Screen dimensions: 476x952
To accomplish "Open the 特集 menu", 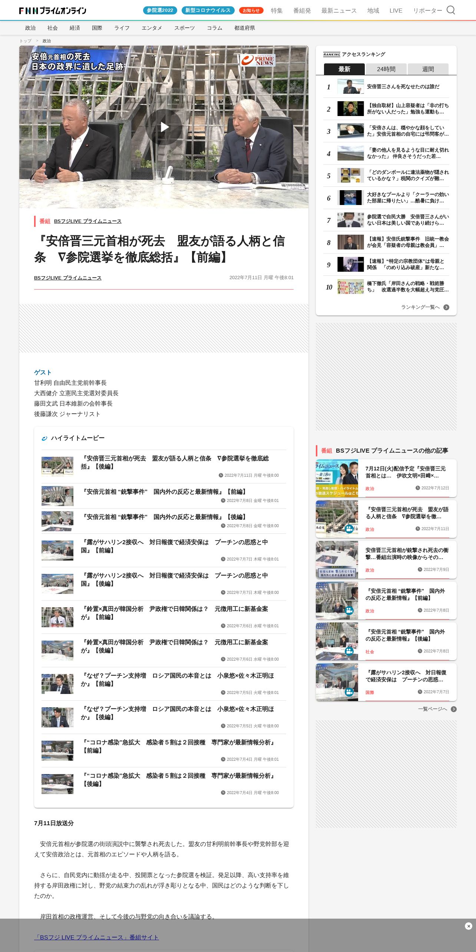I will coord(277,11).
